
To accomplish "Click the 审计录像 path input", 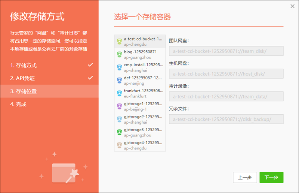I will point(226,96).
